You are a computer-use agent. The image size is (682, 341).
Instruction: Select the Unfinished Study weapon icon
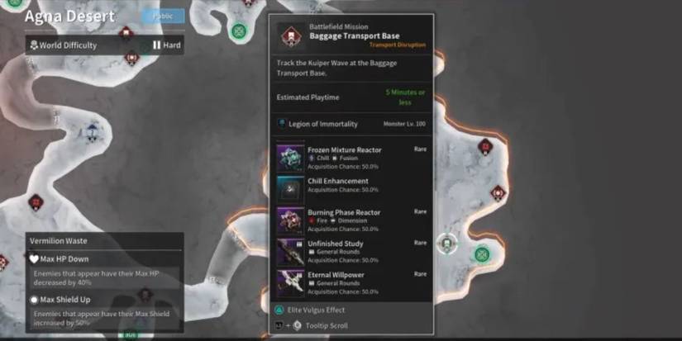tap(290, 252)
